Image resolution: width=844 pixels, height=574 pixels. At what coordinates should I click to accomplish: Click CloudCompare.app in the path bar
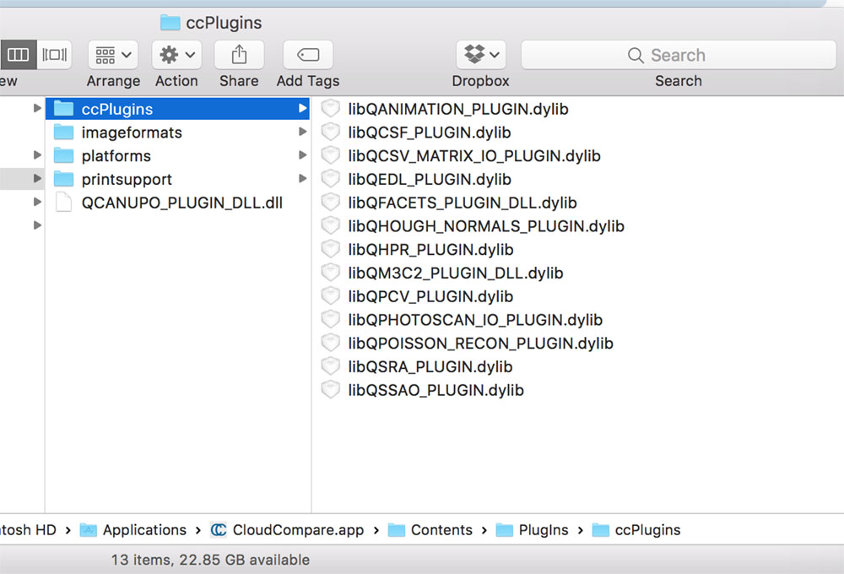[297, 530]
